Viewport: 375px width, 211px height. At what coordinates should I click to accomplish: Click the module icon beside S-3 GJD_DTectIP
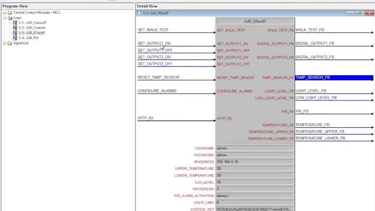pos(15,33)
